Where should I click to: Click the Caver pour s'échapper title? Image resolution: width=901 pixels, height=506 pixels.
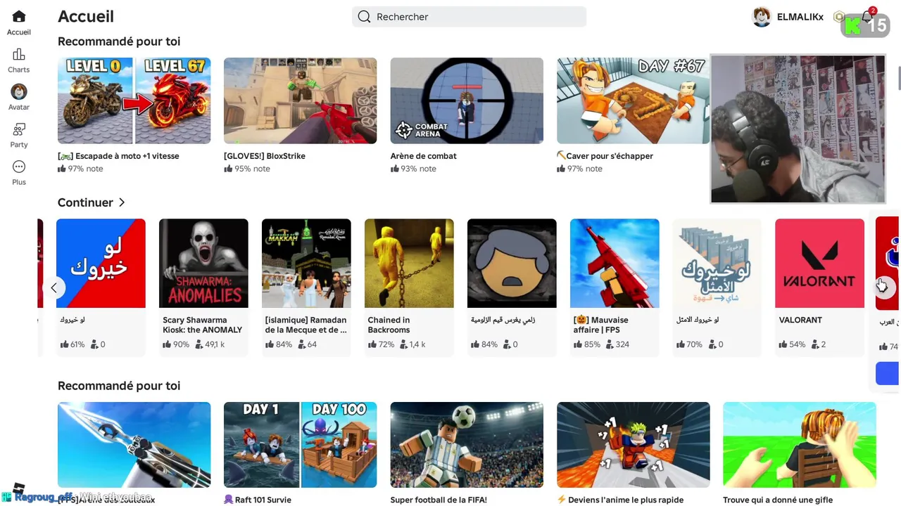point(605,156)
